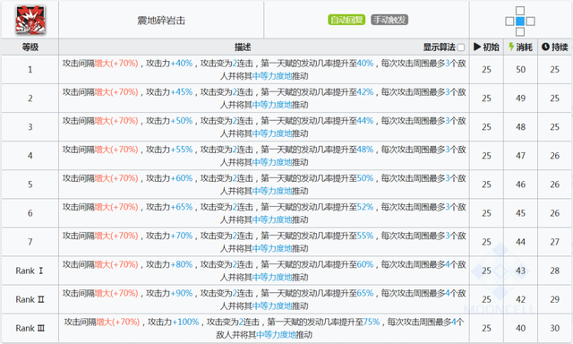Click the 消耗 value 45 in level 6

point(520,213)
